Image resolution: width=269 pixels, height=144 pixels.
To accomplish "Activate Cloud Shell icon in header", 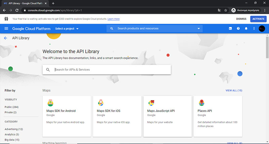I will 230,29.
